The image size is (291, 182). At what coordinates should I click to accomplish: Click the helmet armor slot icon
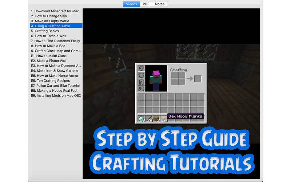click(141, 68)
